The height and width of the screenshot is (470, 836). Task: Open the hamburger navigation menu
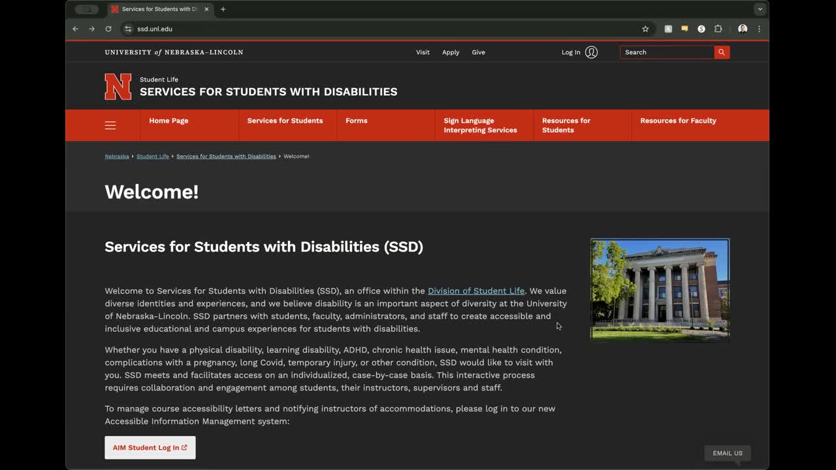[110, 125]
